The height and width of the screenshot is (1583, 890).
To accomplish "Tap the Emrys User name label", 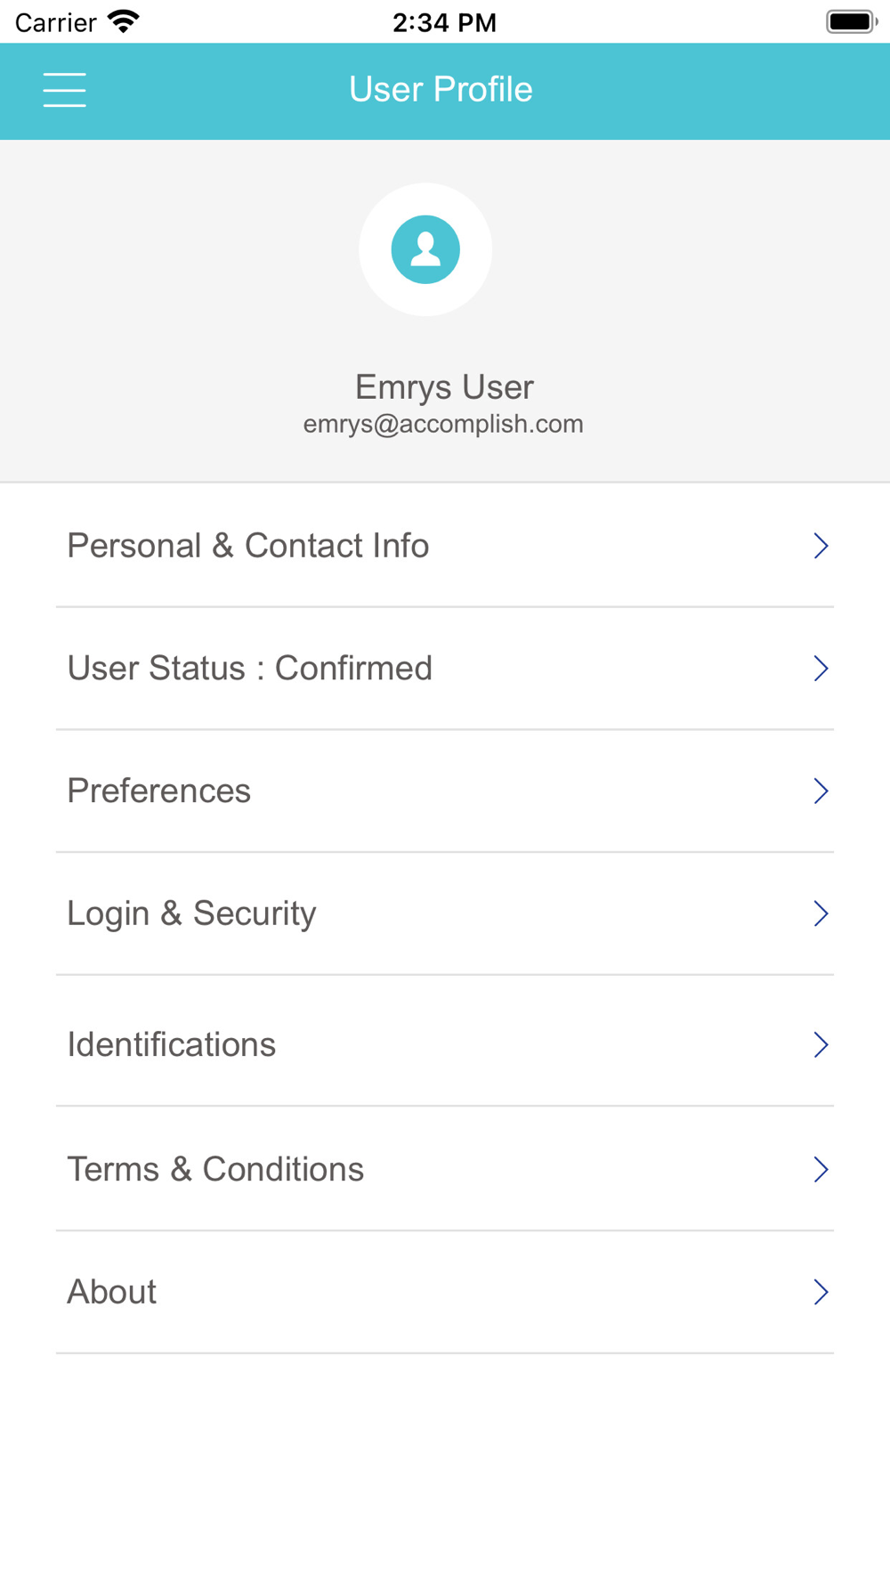I will pos(444,387).
